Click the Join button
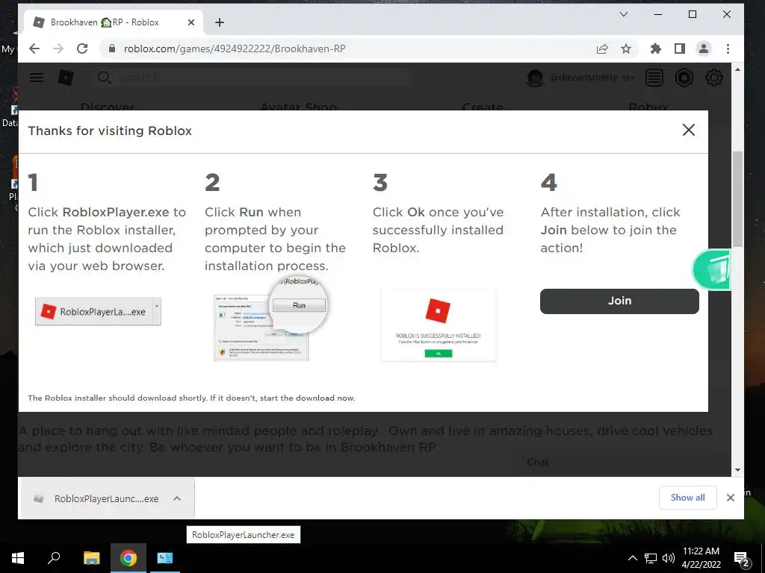Image resolution: width=765 pixels, height=573 pixels. point(619,301)
